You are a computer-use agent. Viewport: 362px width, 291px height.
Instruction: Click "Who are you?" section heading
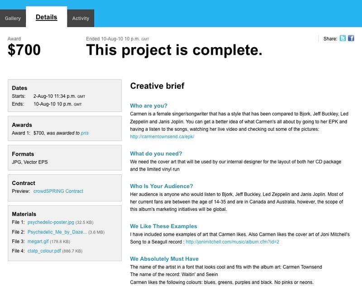pyautogui.click(x=148, y=106)
